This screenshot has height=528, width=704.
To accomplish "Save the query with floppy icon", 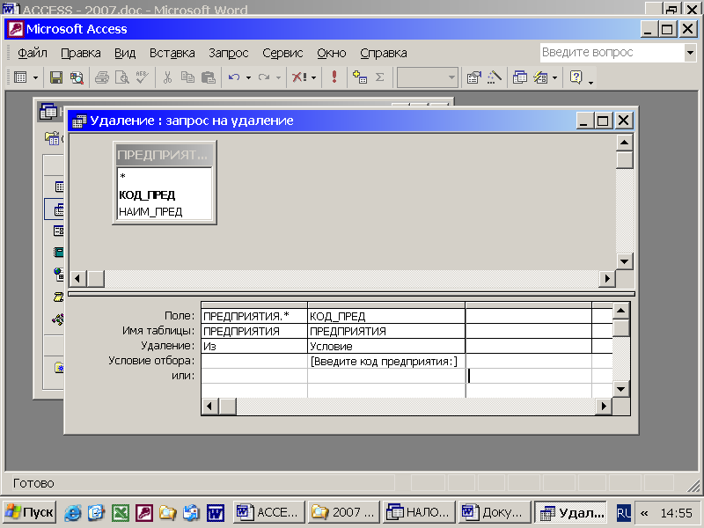I will tap(56, 77).
